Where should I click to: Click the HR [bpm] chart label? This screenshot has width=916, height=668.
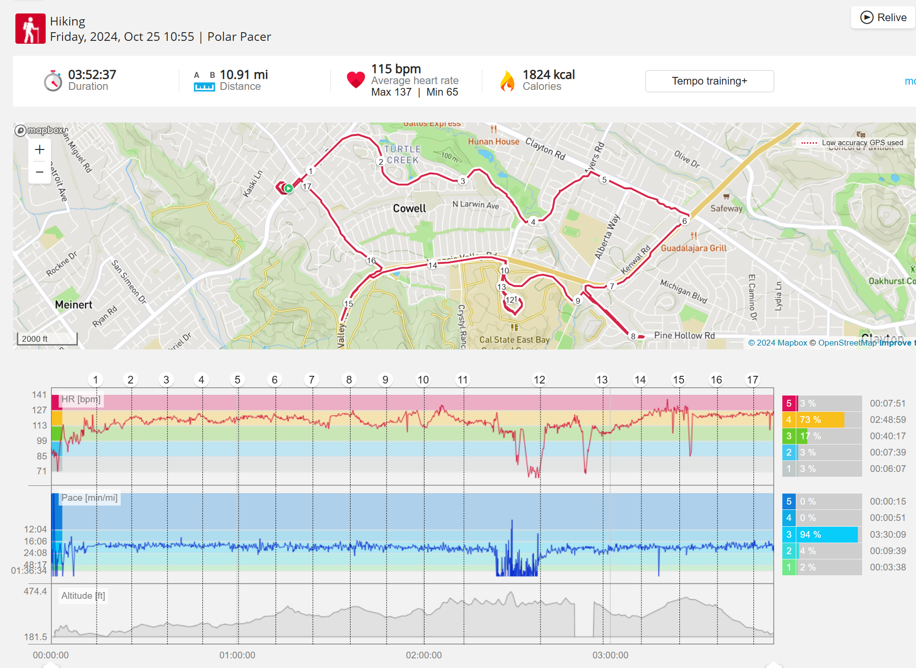pos(81,399)
